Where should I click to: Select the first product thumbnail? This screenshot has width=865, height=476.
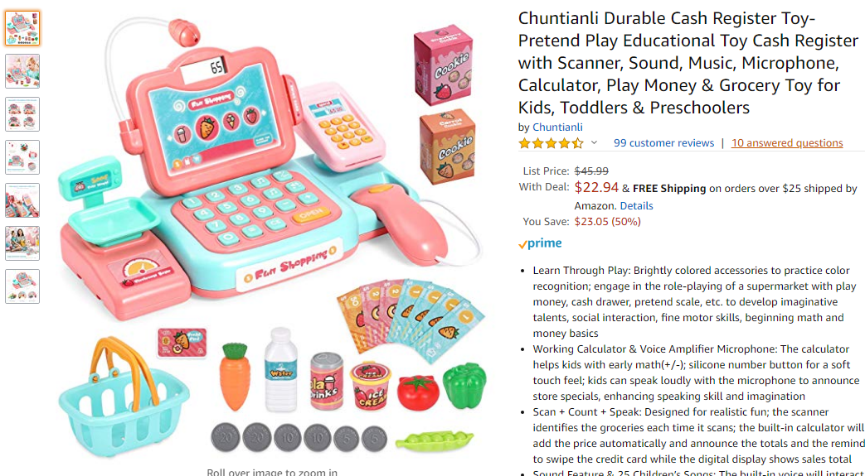click(x=22, y=28)
